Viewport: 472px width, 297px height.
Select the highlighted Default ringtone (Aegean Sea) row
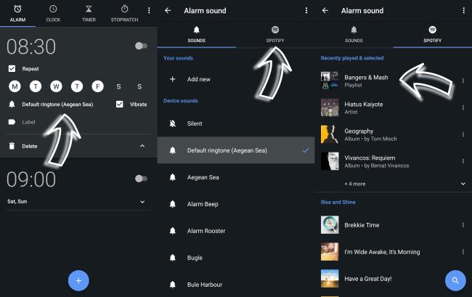236,150
